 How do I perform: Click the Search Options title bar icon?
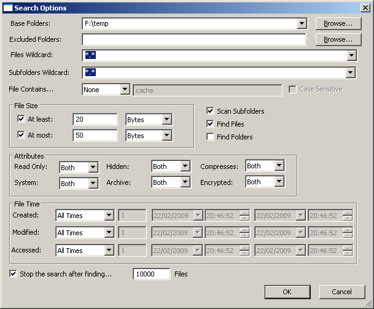pos(7,8)
